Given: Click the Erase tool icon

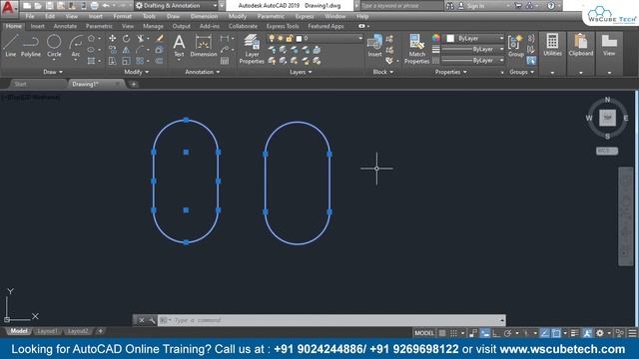Looking at the screenshot, I should click(x=160, y=38).
